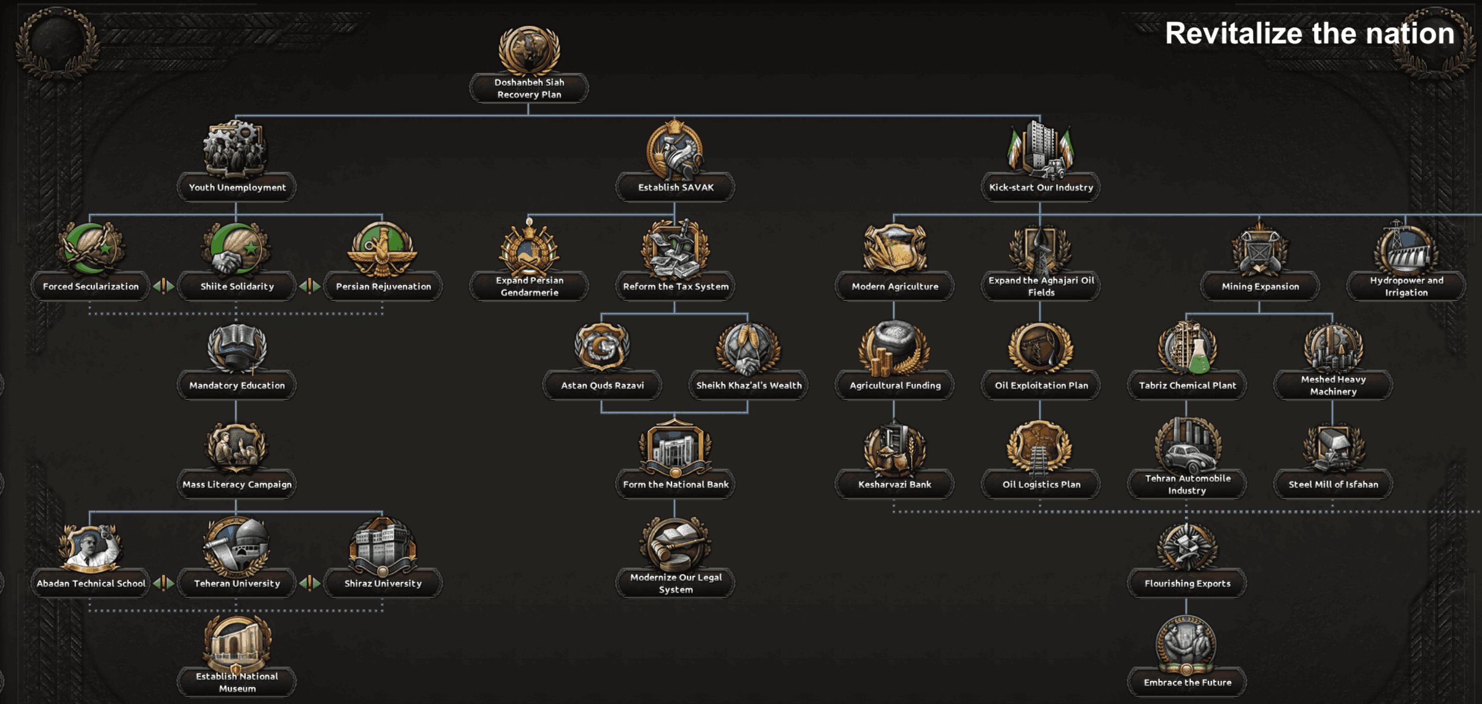Click the Oil Logistics Plan railway icon
Image resolution: width=1482 pixels, height=704 pixels.
tap(1040, 447)
